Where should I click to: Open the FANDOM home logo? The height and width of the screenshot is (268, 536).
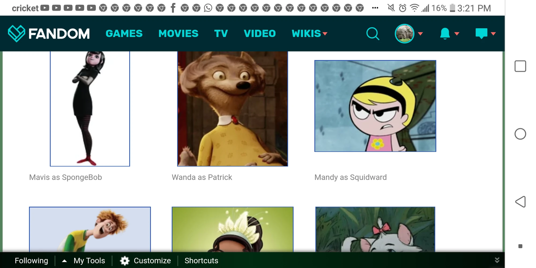(x=50, y=33)
